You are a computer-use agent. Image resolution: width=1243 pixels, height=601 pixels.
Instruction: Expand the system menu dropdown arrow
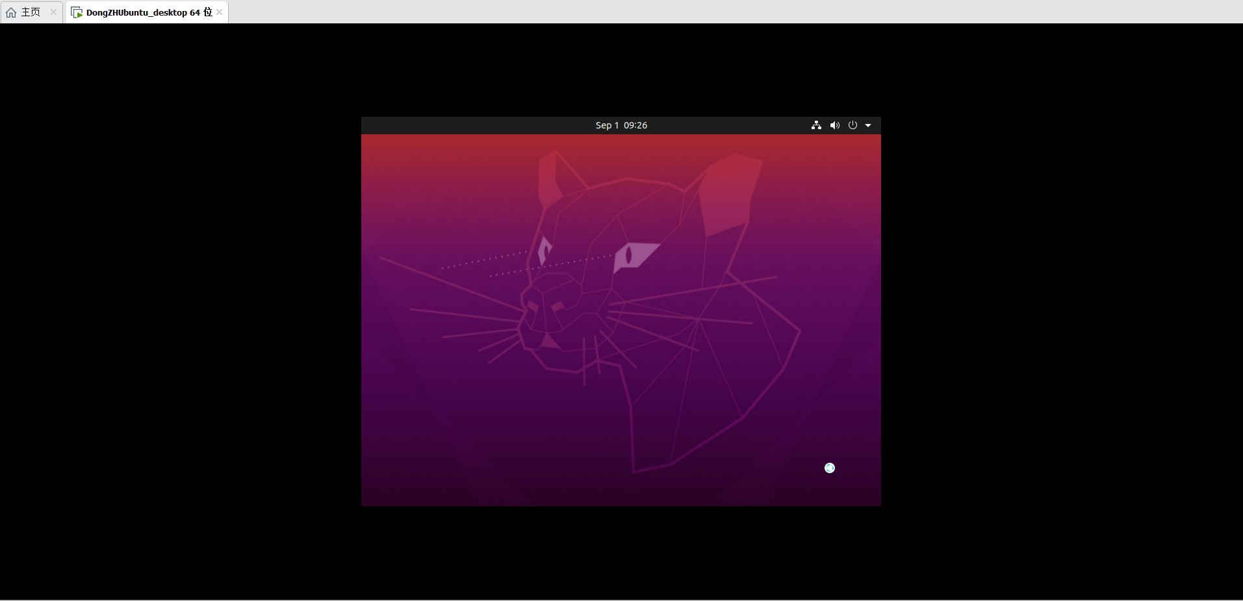pyautogui.click(x=868, y=125)
